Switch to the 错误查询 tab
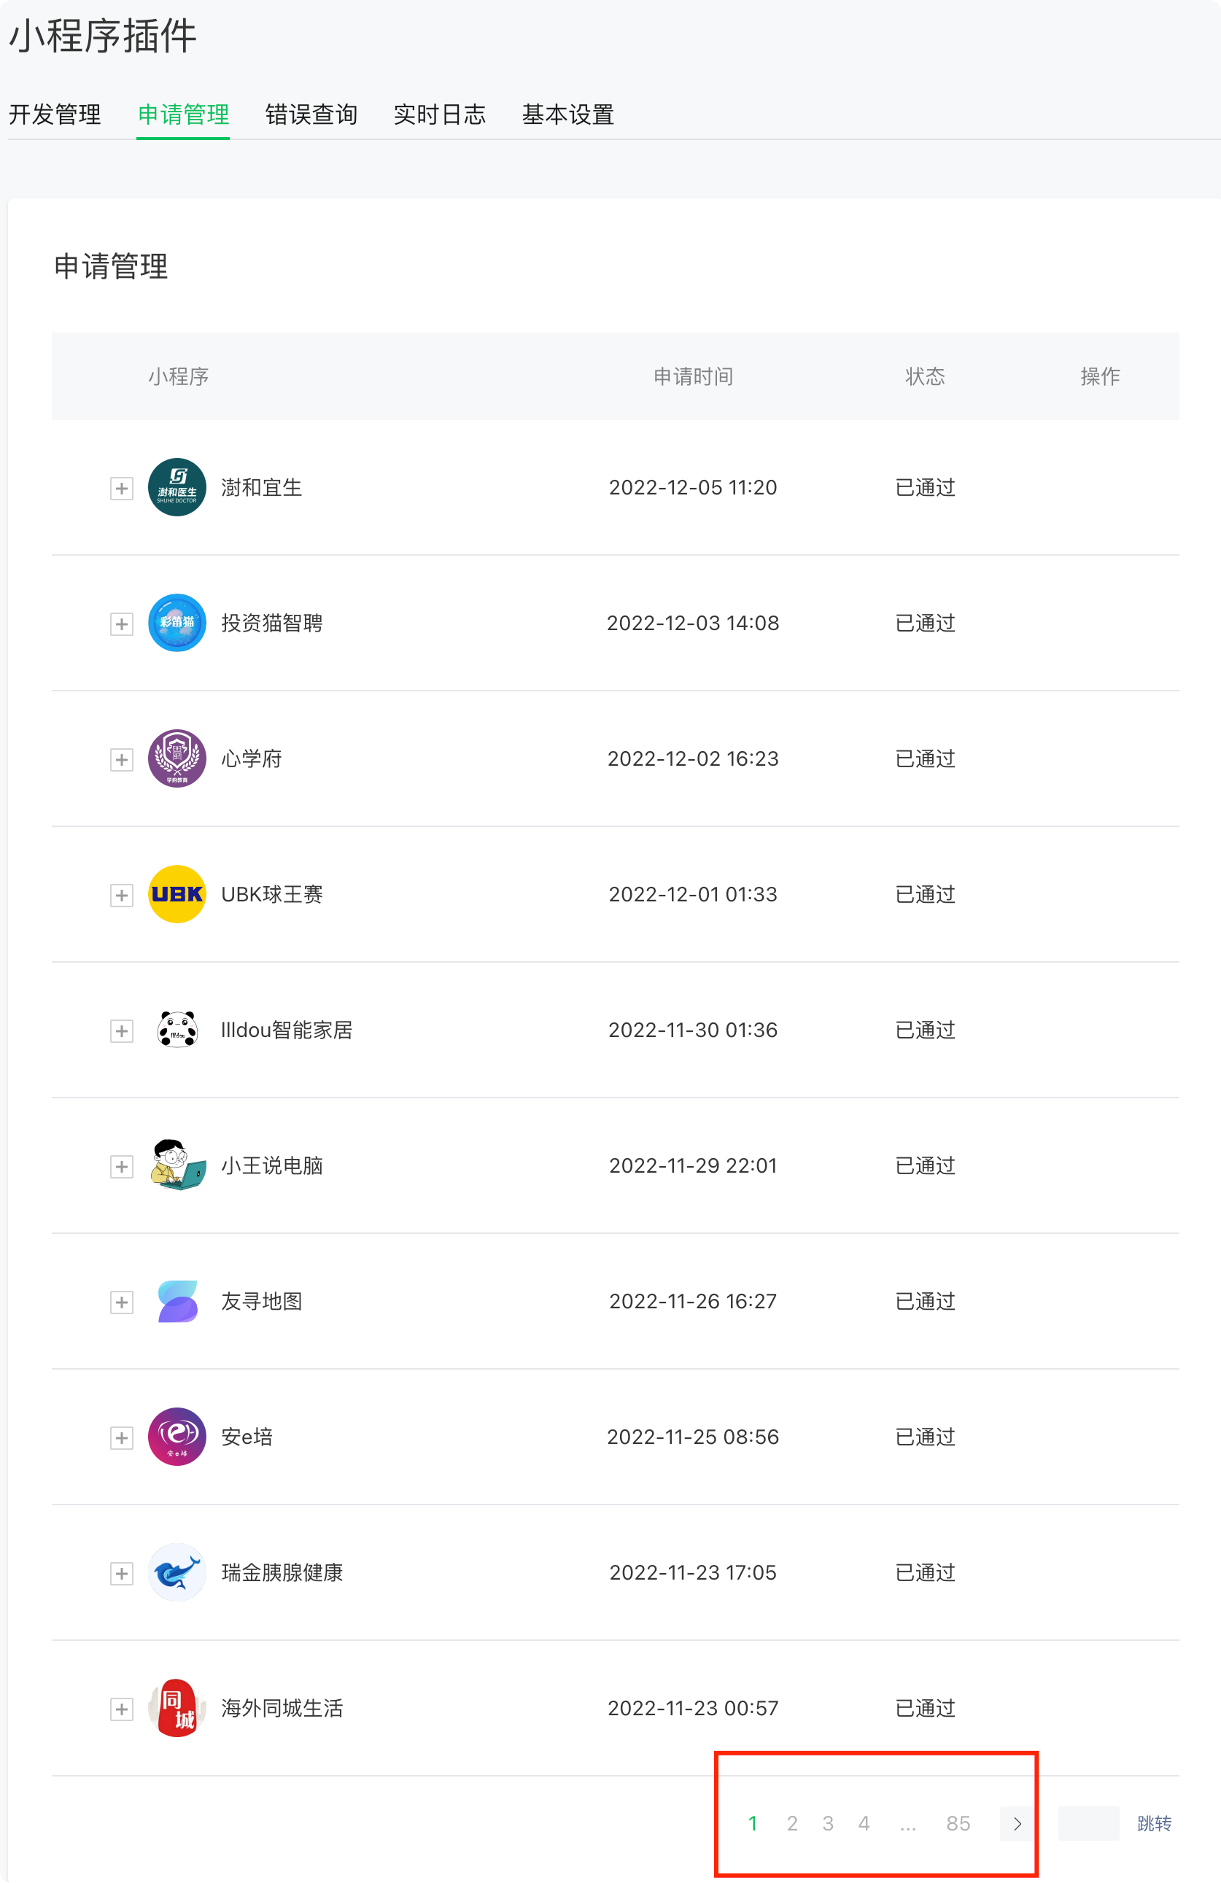Screen dimensions: 1221x1883 (311, 114)
